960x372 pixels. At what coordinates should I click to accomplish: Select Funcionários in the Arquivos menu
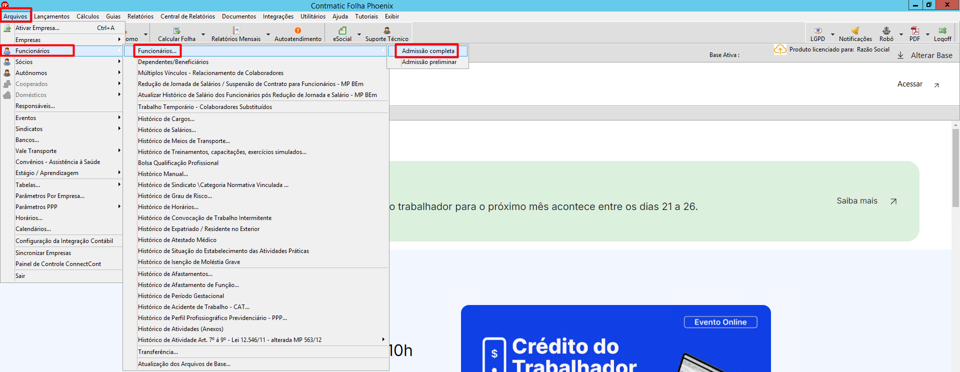click(x=62, y=51)
